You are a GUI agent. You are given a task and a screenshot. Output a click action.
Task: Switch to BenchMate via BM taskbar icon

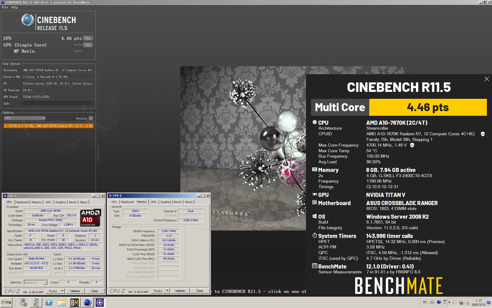[x=75, y=303]
